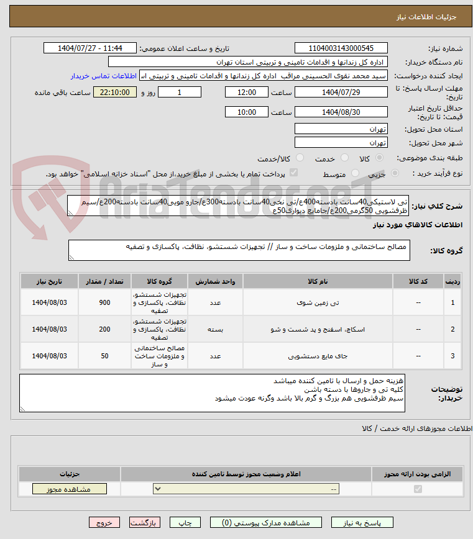Viewport: 473px width, 539px height.
Task: Click the announcement date 1404/07/27 field
Action: (90, 48)
